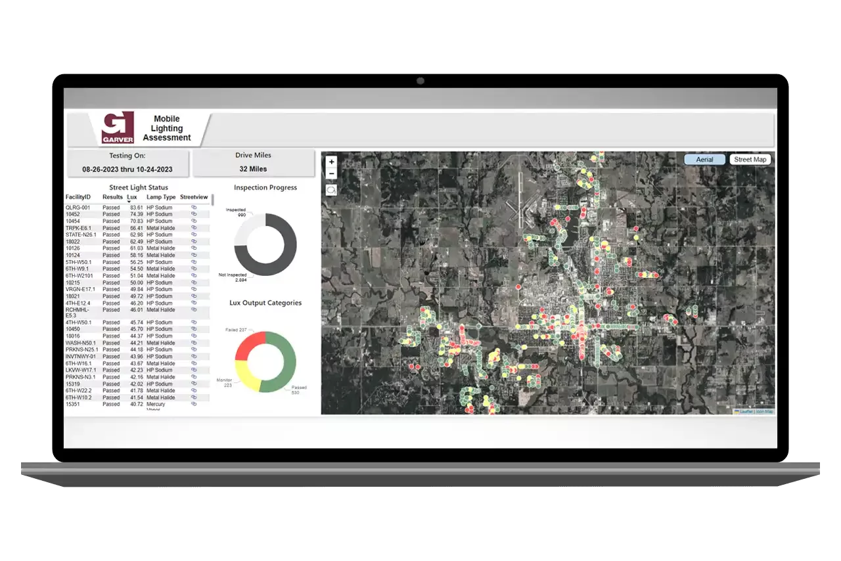Zoom in on the map

click(x=331, y=162)
